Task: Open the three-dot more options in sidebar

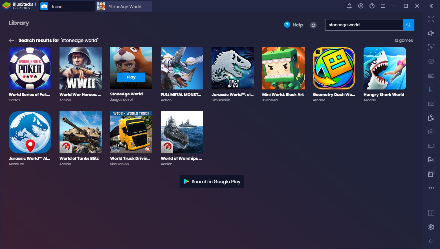Action: pos(431,188)
